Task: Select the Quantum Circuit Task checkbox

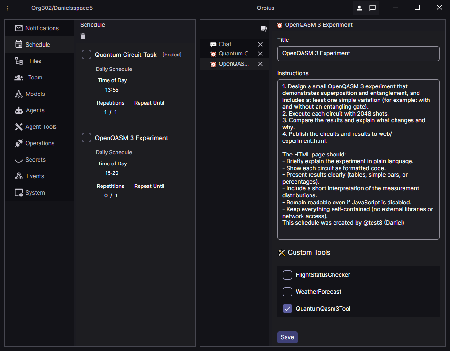Action: click(x=86, y=55)
